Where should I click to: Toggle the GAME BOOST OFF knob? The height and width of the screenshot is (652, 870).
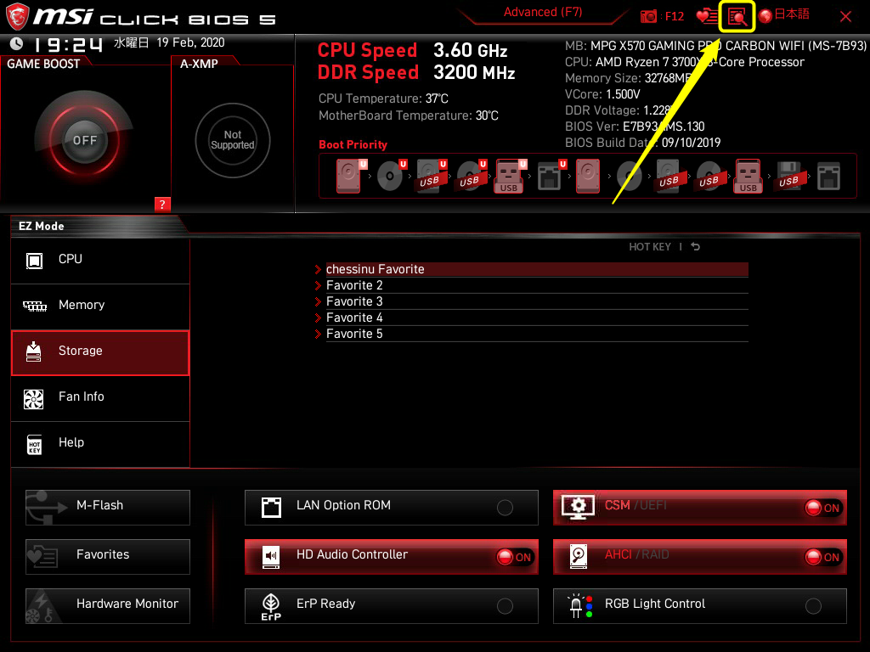[84, 140]
